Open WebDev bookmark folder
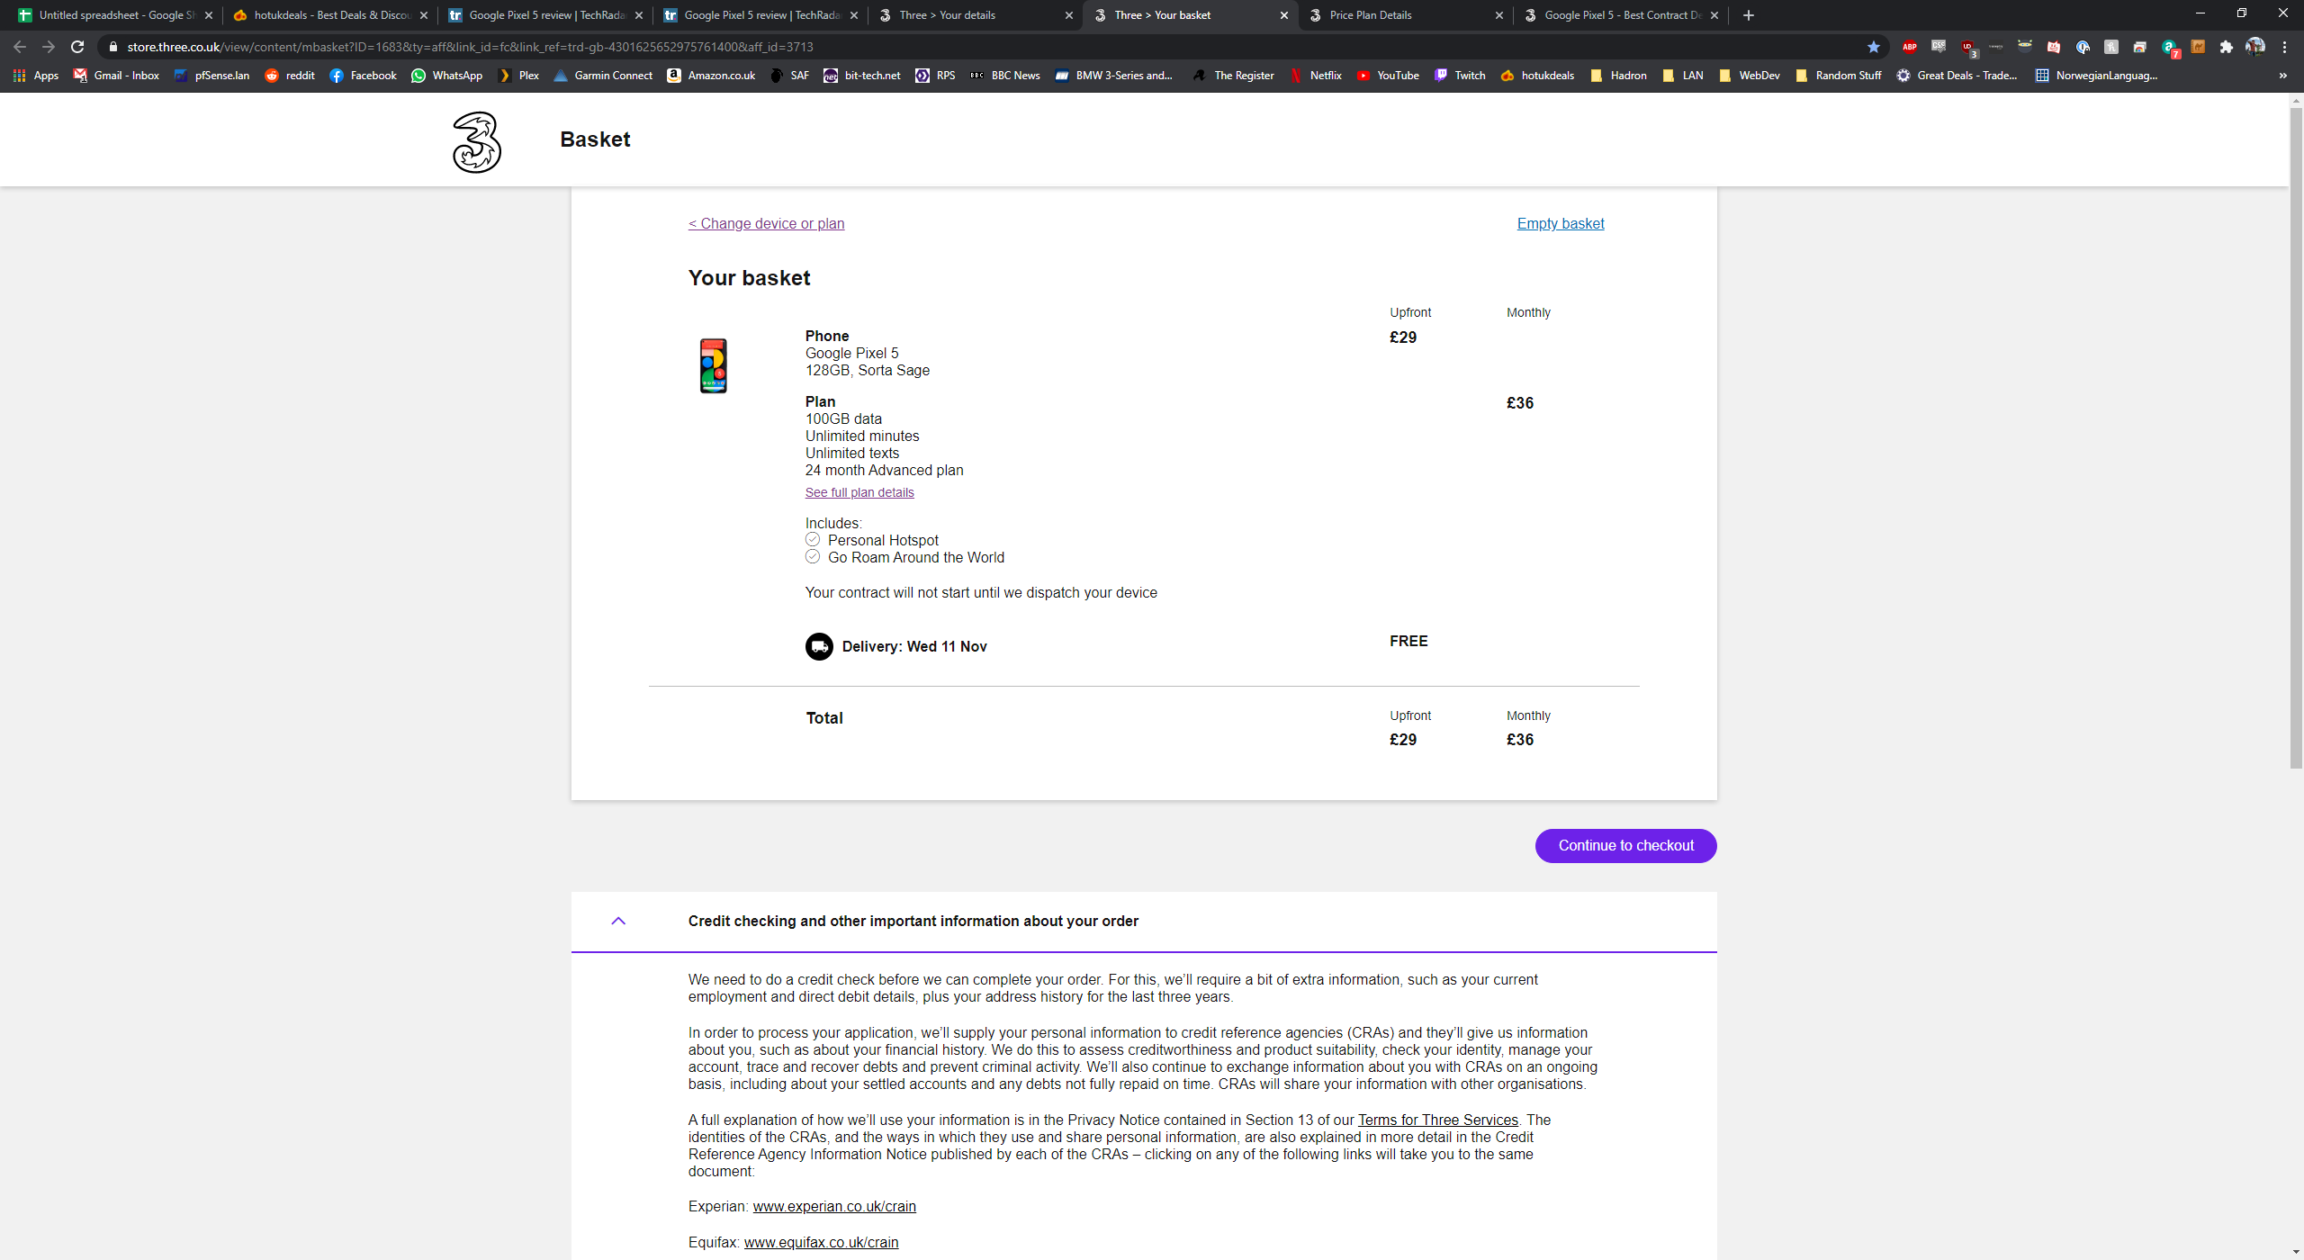The width and height of the screenshot is (2304, 1260). (x=1750, y=76)
